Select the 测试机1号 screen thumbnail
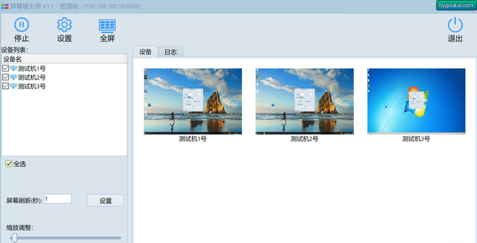The height and width of the screenshot is (243, 477). point(193,101)
